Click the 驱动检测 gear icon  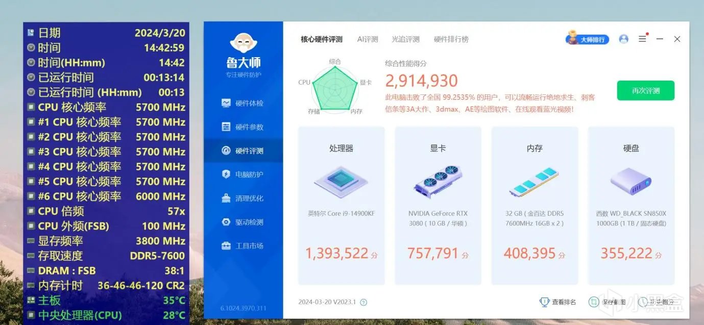[x=226, y=222]
